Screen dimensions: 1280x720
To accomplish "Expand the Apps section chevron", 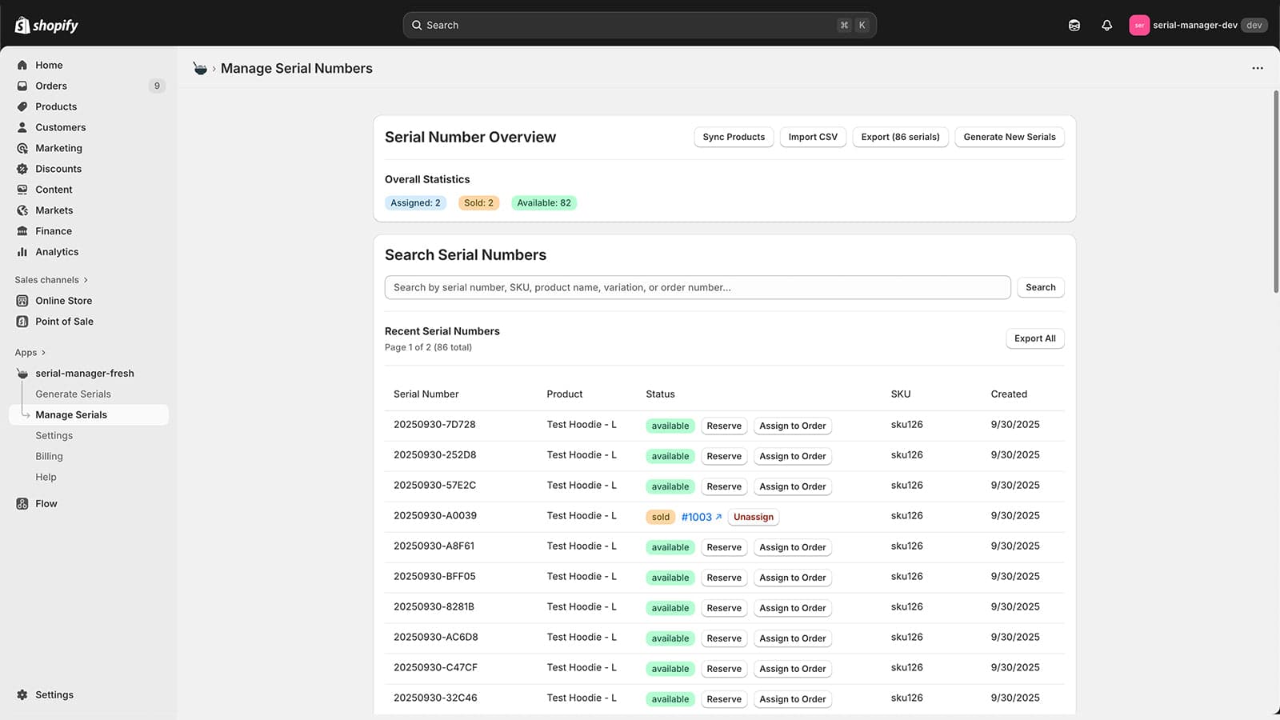I will tap(43, 353).
